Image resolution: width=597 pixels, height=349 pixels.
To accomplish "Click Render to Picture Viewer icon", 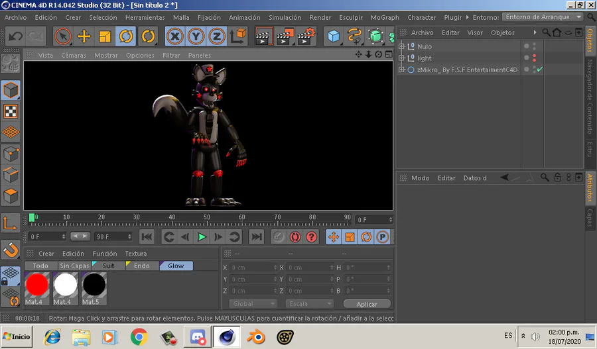I will pos(285,36).
